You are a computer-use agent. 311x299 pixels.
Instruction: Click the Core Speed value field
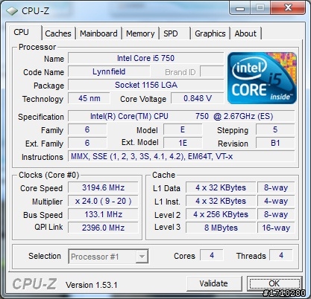tap(103, 187)
